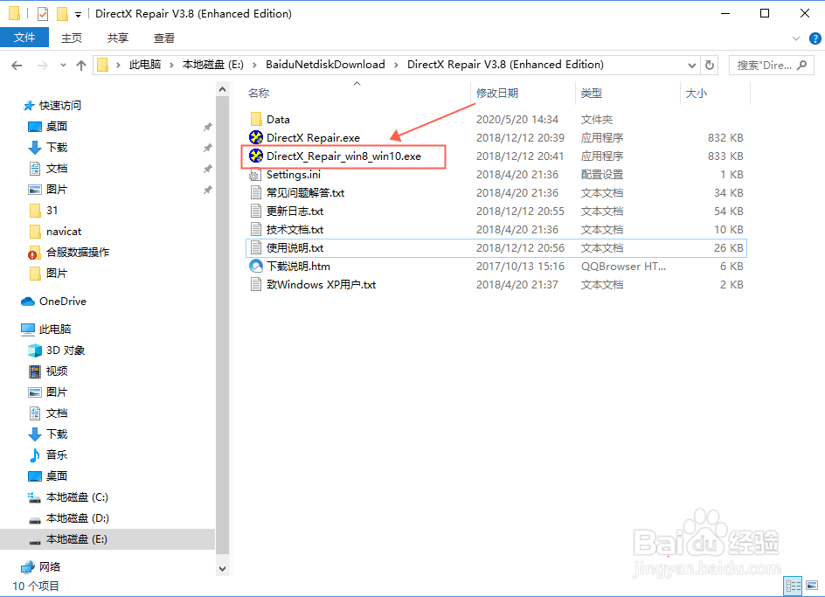
Task: Open address bar history dropdown
Action: (x=692, y=66)
